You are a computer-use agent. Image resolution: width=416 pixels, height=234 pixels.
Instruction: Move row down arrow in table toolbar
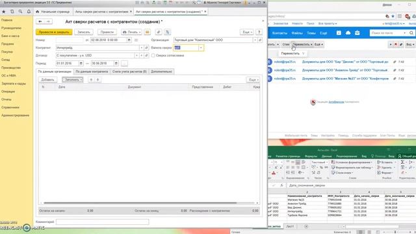[x=97, y=79]
